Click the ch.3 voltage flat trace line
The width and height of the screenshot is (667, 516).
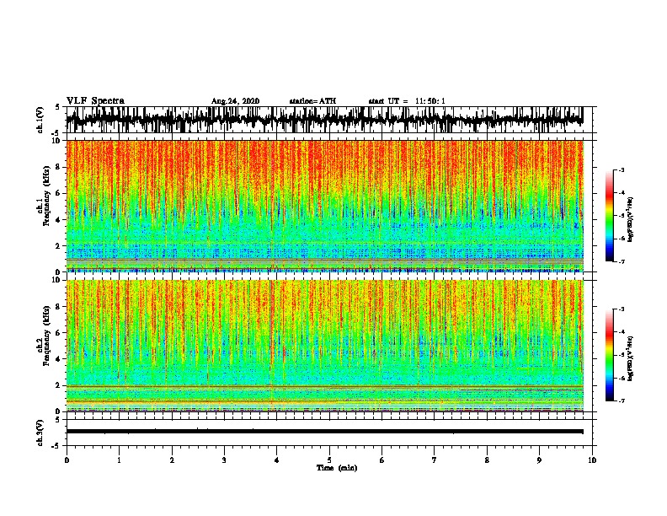tap(324, 432)
